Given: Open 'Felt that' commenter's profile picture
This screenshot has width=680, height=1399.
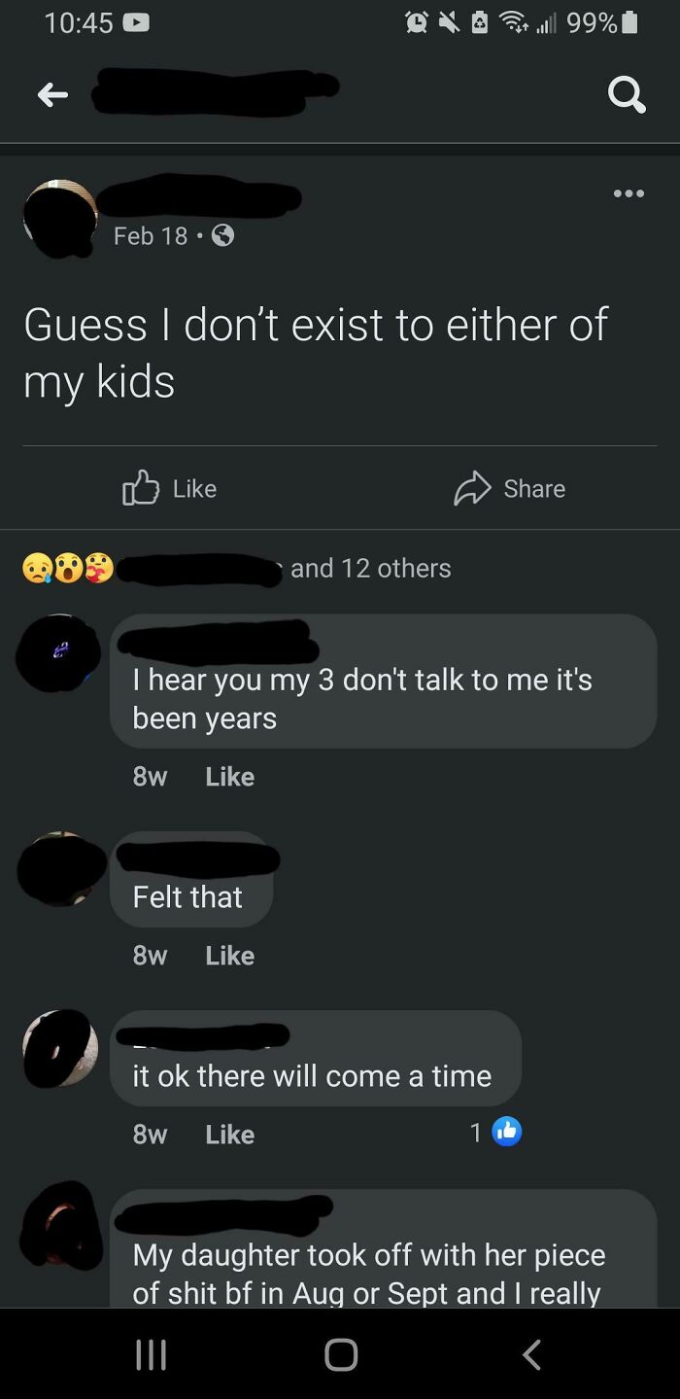Looking at the screenshot, I should click(61, 868).
